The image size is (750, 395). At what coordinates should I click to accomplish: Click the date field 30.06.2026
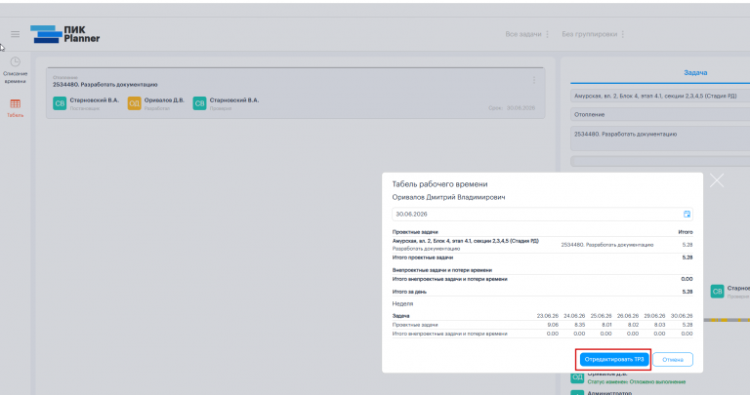542,214
